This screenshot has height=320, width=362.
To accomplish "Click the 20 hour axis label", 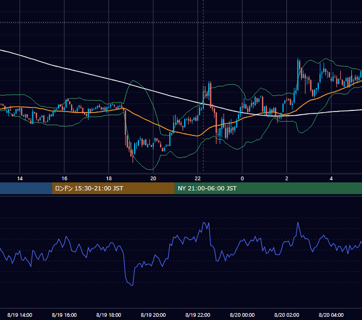I will click(x=153, y=179).
